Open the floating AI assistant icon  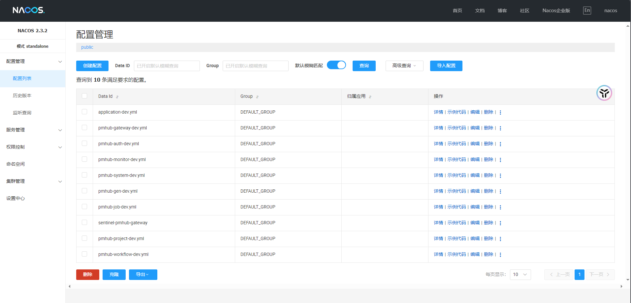coord(604,93)
